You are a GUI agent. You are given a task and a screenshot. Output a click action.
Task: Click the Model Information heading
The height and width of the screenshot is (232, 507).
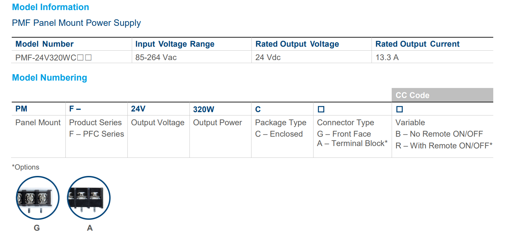coord(50,7)
